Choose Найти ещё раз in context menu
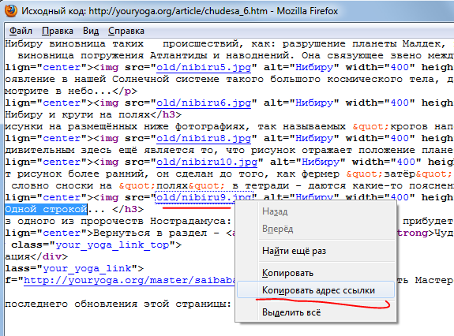Screen dimensions: 454x336 pos(316,251)
